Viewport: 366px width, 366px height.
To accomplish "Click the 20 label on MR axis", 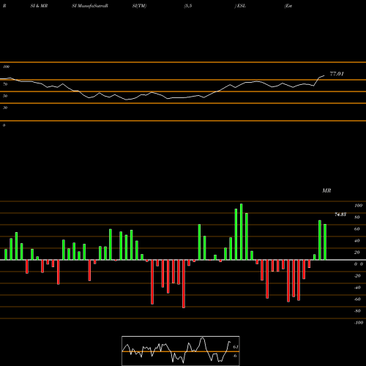I will pyautogui.click(x=357, y=253).
